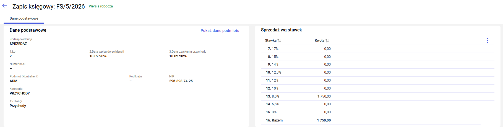Click the contractor name ADM

tap(14, 81)
